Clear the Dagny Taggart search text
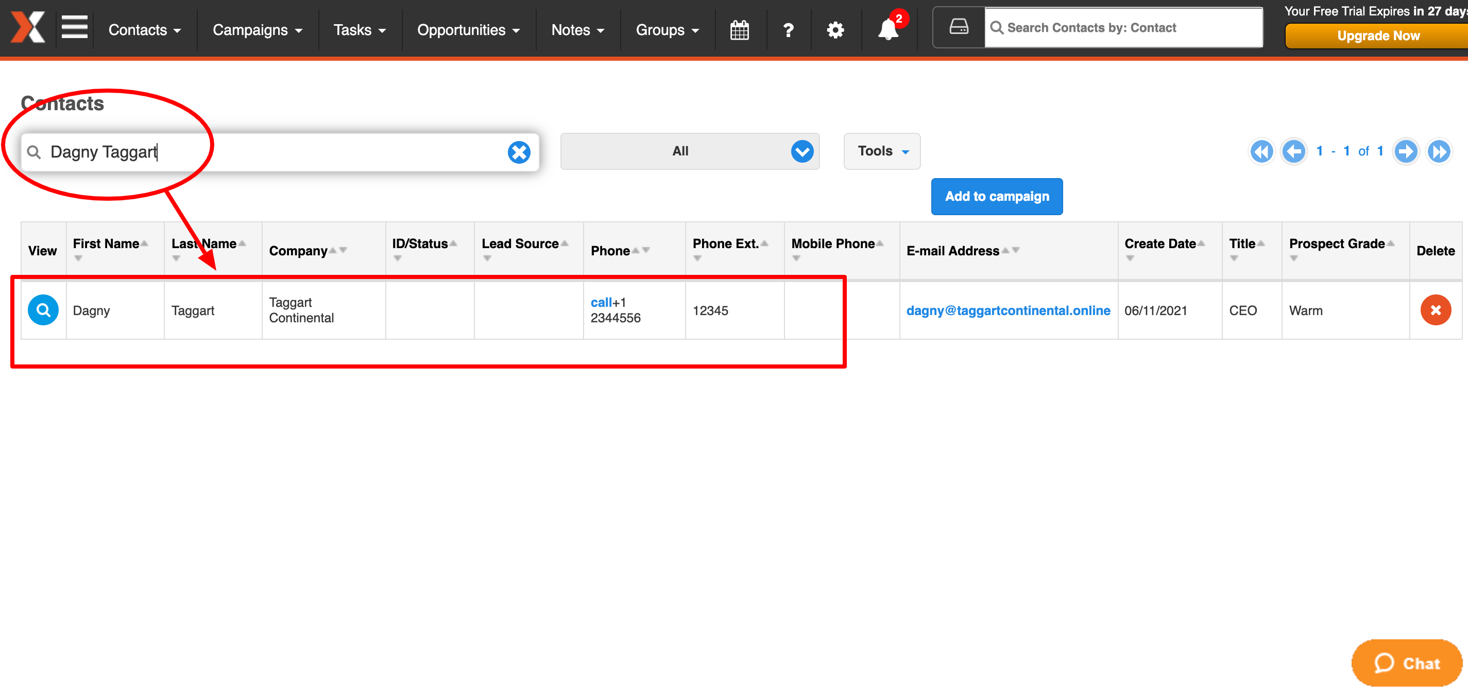Viewport: 1468px width, 698px height. [x=519, y=152]
